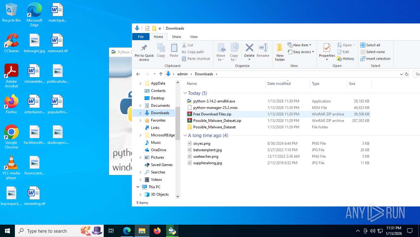Create a New folder from ribbon

280,52
